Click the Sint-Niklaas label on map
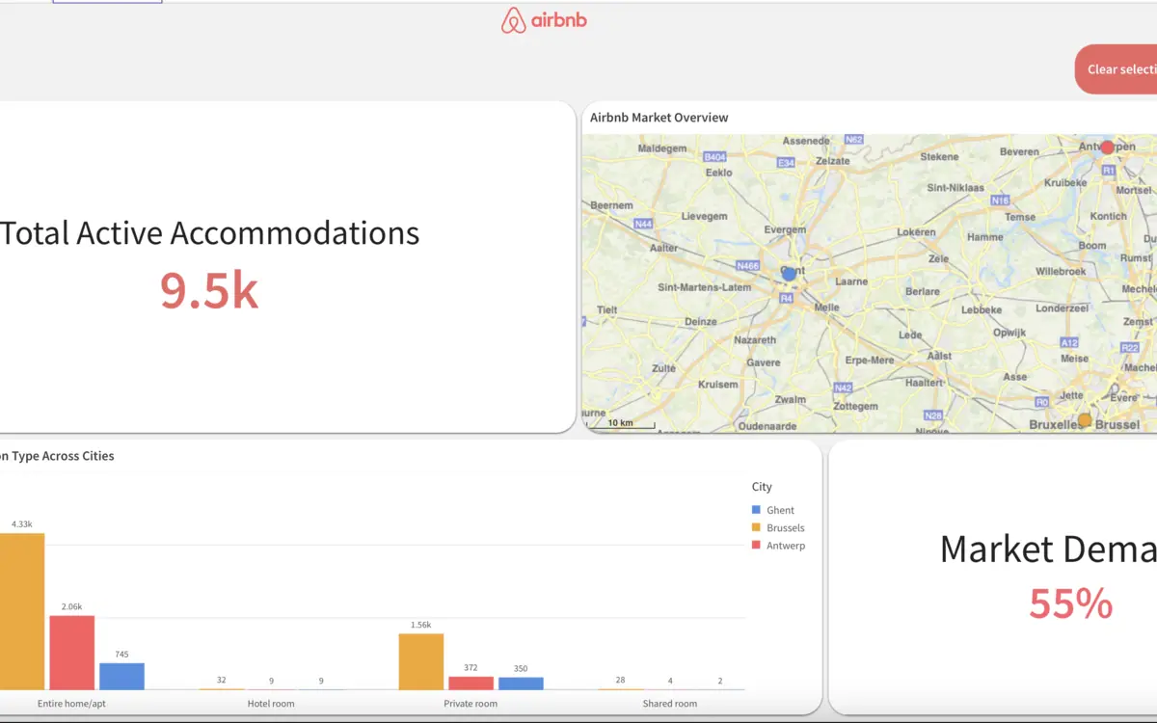 [955, 187]
